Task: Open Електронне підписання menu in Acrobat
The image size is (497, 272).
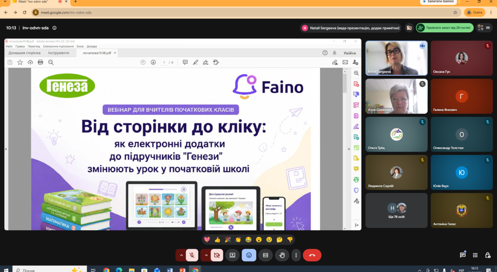Action: click(x=58, y=46)
